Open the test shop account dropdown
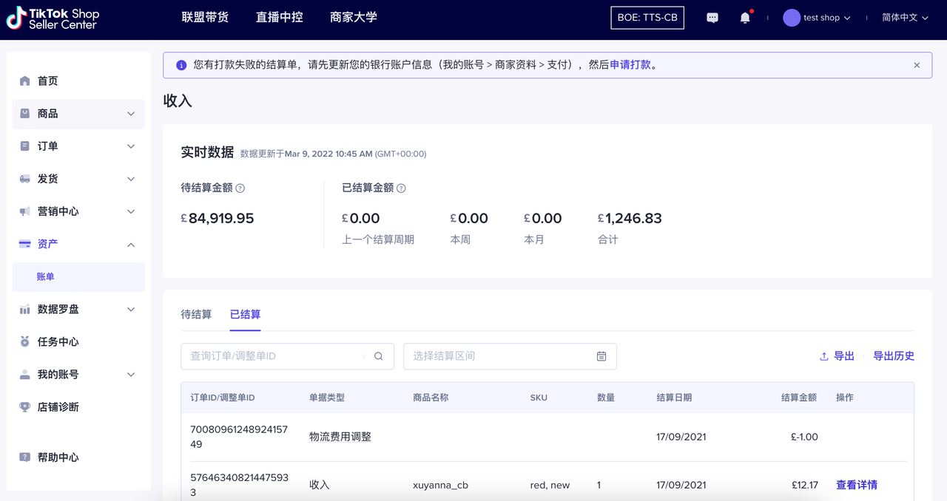 click(817, 18)
